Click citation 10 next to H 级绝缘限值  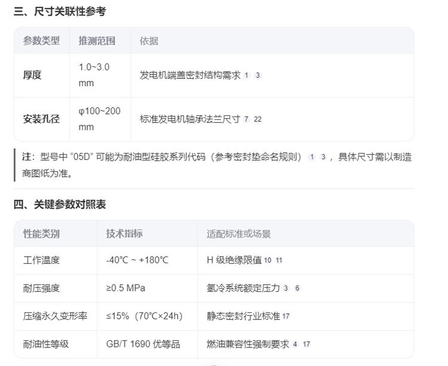(x=268, y=260)
